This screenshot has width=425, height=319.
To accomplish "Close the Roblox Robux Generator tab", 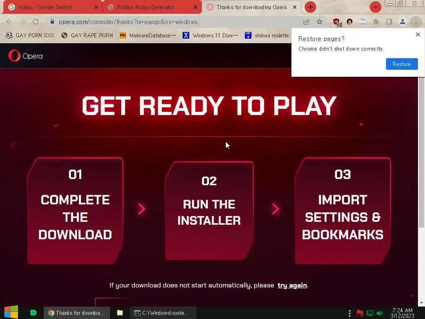I will [x=195, y=7].
